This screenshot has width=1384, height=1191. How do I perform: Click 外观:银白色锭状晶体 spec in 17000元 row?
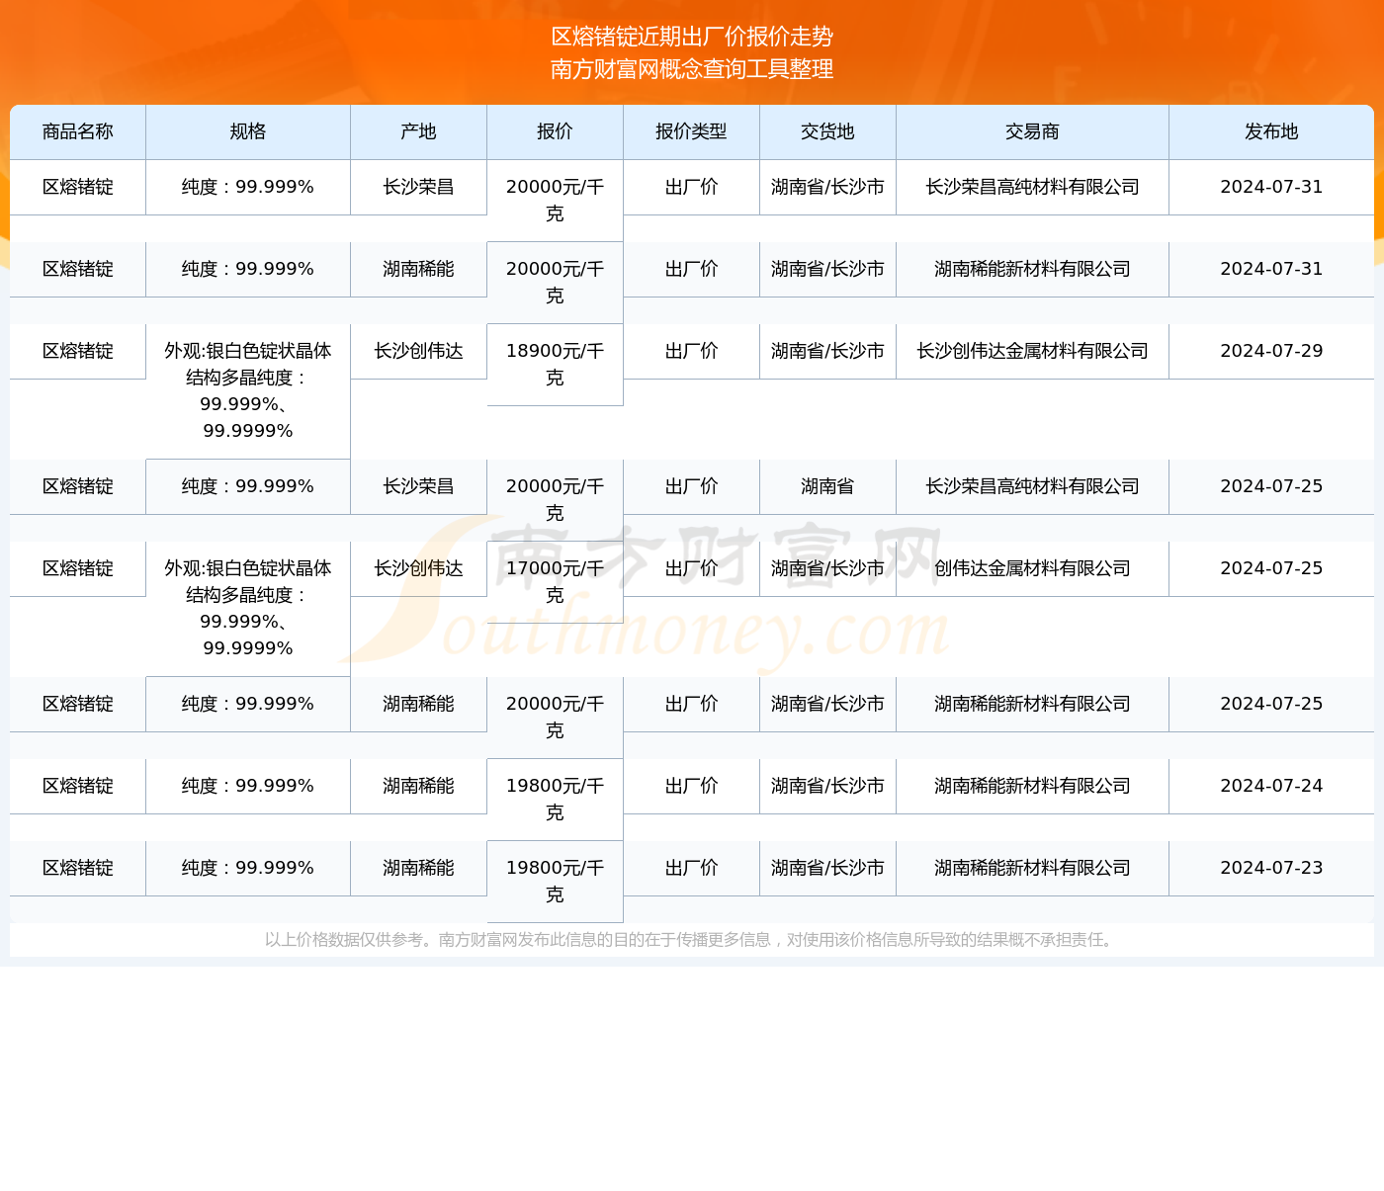[x=248, y=609]
